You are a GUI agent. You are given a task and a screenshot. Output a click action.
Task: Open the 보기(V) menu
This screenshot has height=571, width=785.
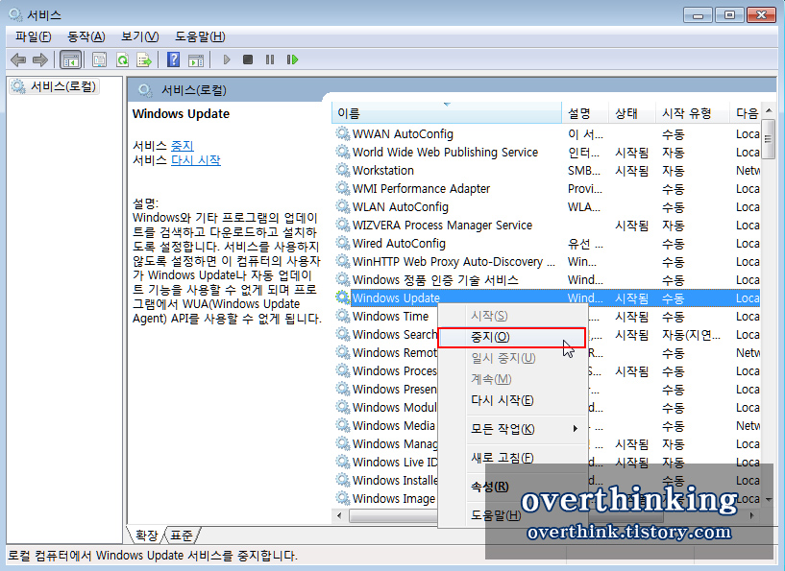click(x=139, y=36)
